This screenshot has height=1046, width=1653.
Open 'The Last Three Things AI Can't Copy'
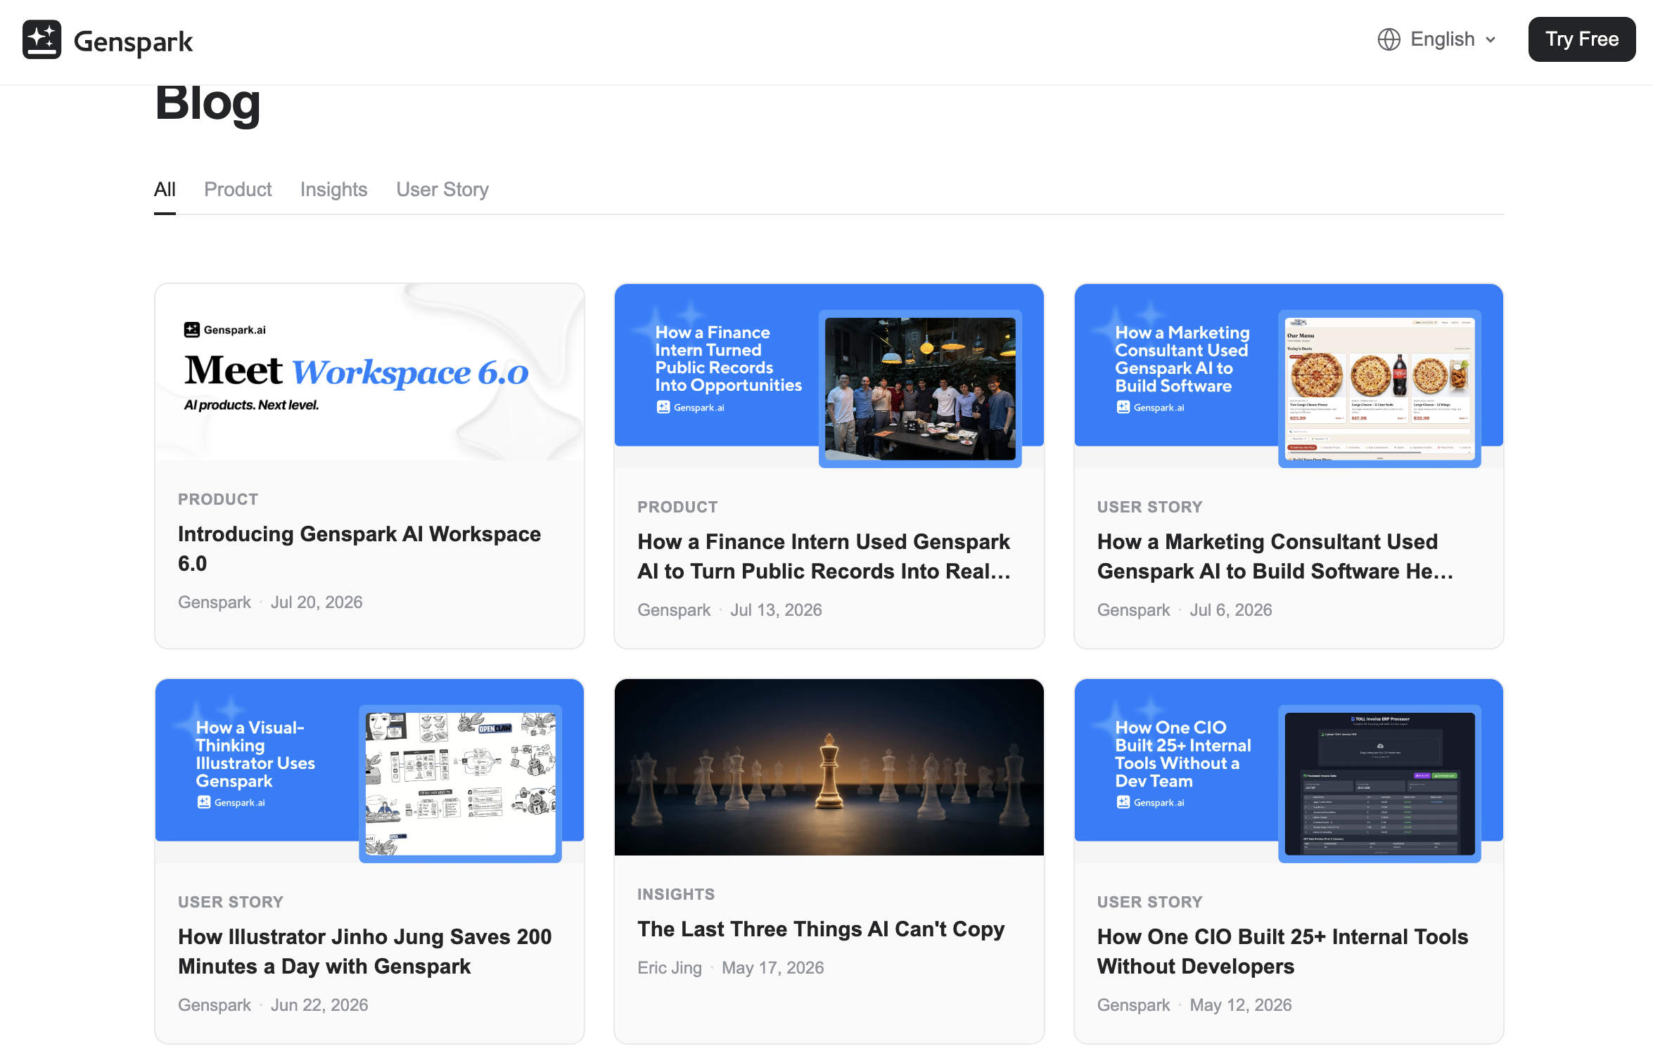pos(821,929)
